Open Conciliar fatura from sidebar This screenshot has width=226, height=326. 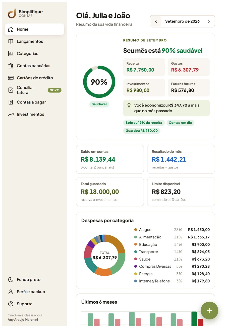pos(35,90)
